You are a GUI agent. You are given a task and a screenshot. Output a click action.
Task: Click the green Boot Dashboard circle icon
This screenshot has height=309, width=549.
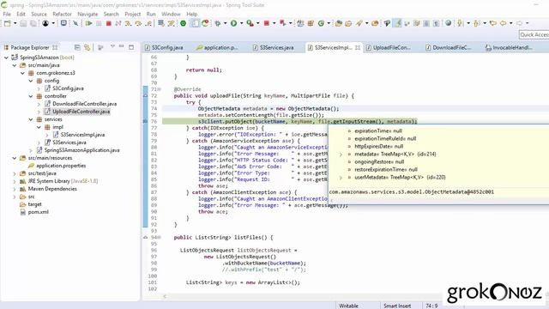[183, 23]
